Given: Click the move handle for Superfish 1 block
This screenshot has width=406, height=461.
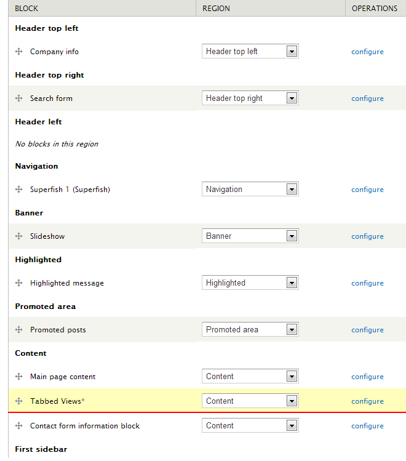Looking at the screenshot, I should click(x=19, y=190).
